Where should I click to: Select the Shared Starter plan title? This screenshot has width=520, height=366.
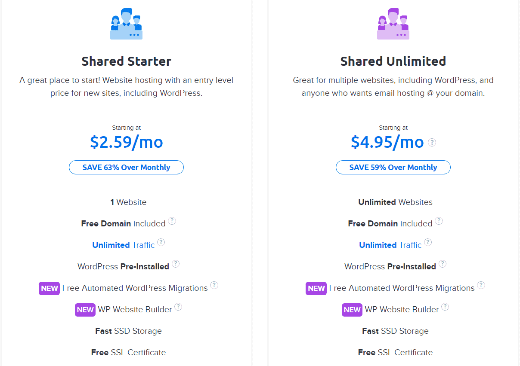pyautogui.click(x=126, y=61)
